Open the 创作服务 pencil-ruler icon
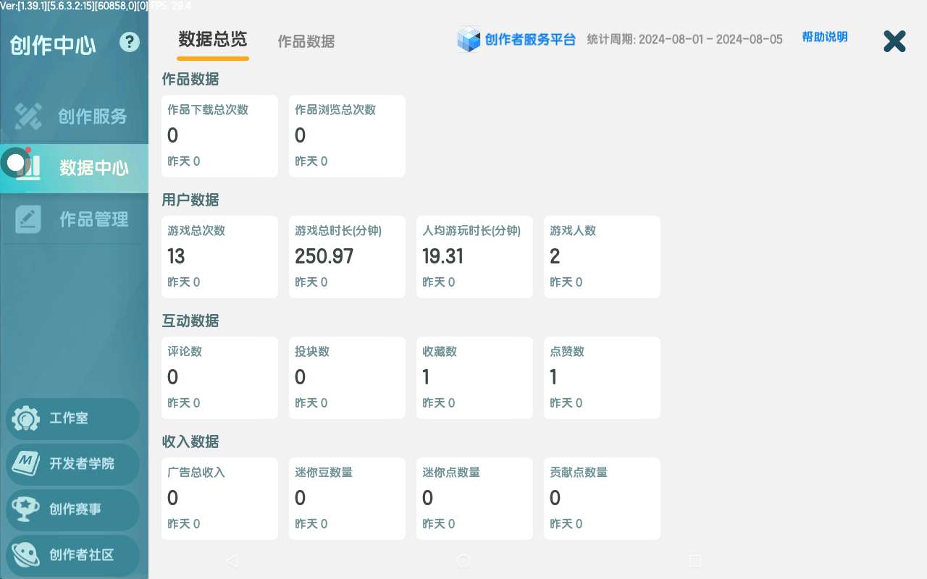This screenshot has height=579, width=927. point(29,117)
